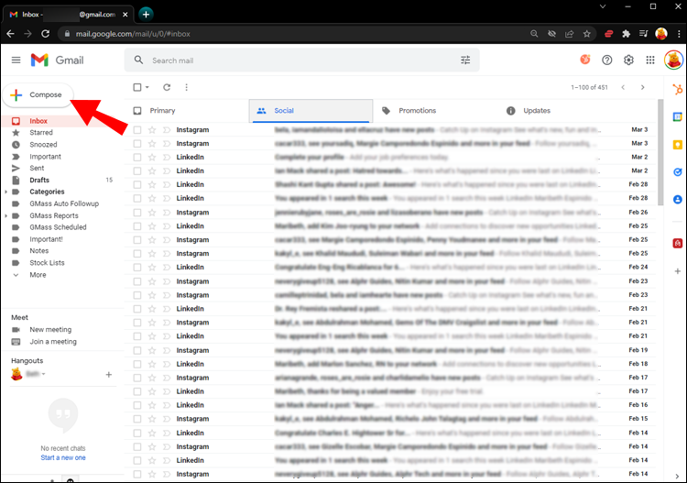Open Google account avatar in Gmail header
The height and width of the screenshot is (483, 687).
[673, 60]
